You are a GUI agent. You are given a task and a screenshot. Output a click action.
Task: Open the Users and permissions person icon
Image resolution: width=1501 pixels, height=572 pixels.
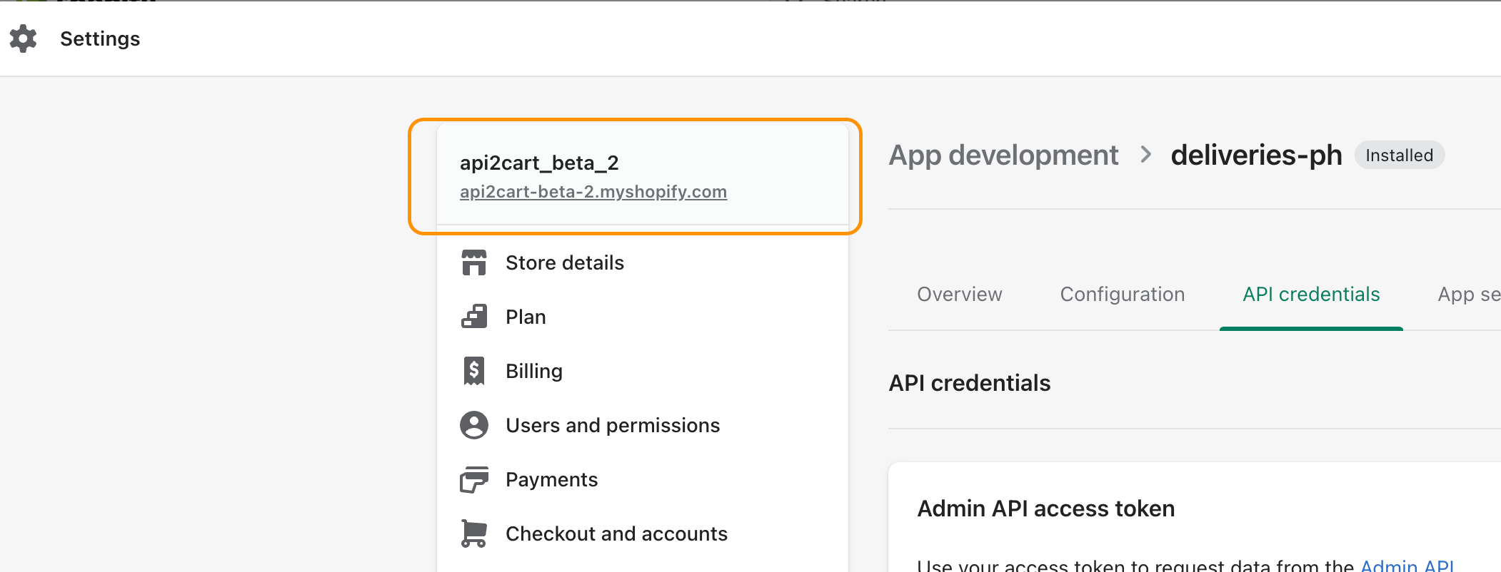pos(474,425)
